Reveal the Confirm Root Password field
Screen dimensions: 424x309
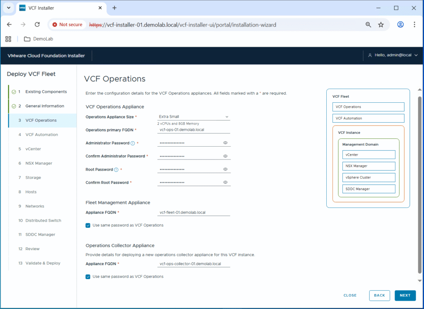[x=226, y=182]
